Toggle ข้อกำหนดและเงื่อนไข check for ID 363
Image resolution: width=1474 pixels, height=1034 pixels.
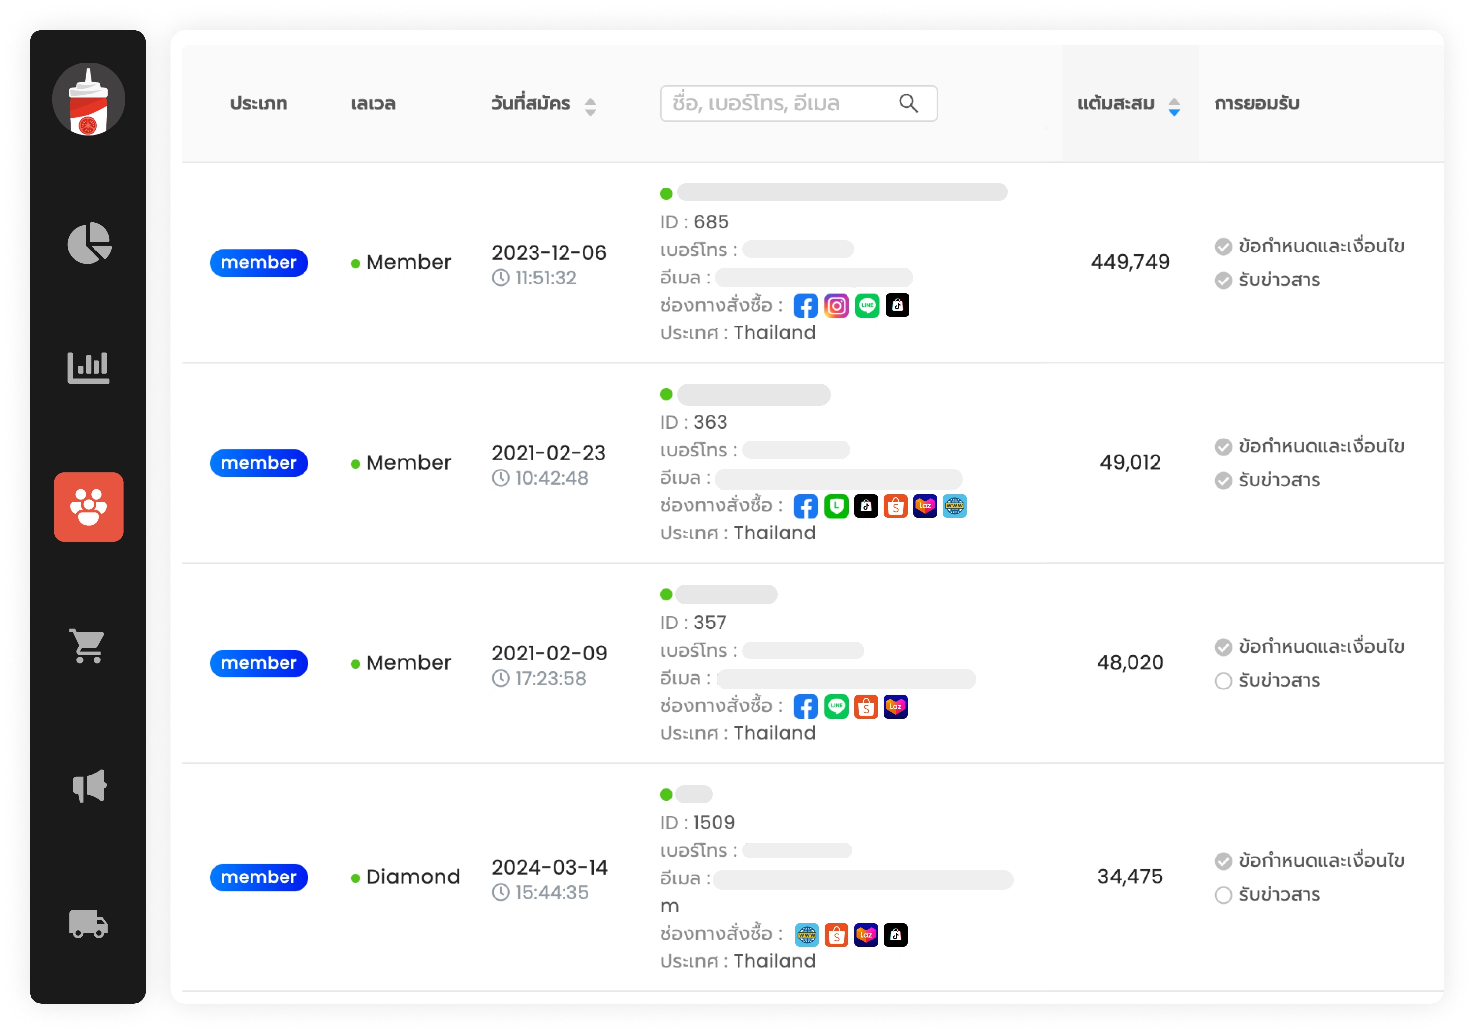click(x=1223, y=447)
